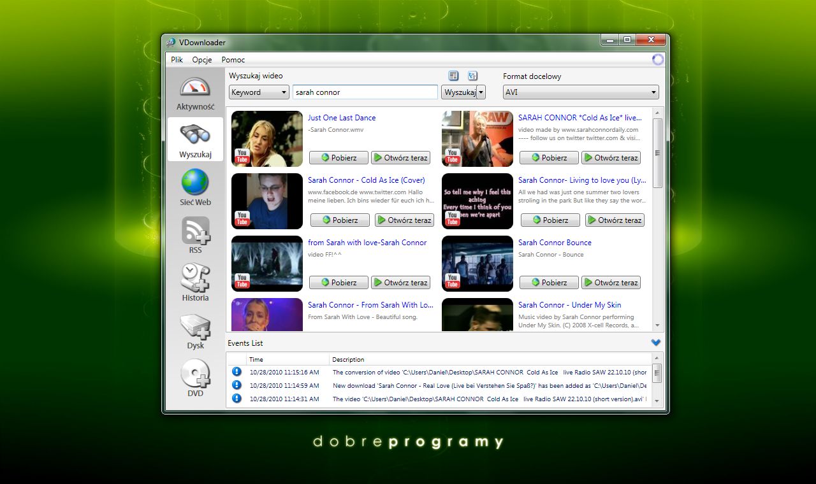Click the Cold As Ice (Cover) thumbnail
The height and width of the screenshot is (484, 816).
click(x=267, y=201)
